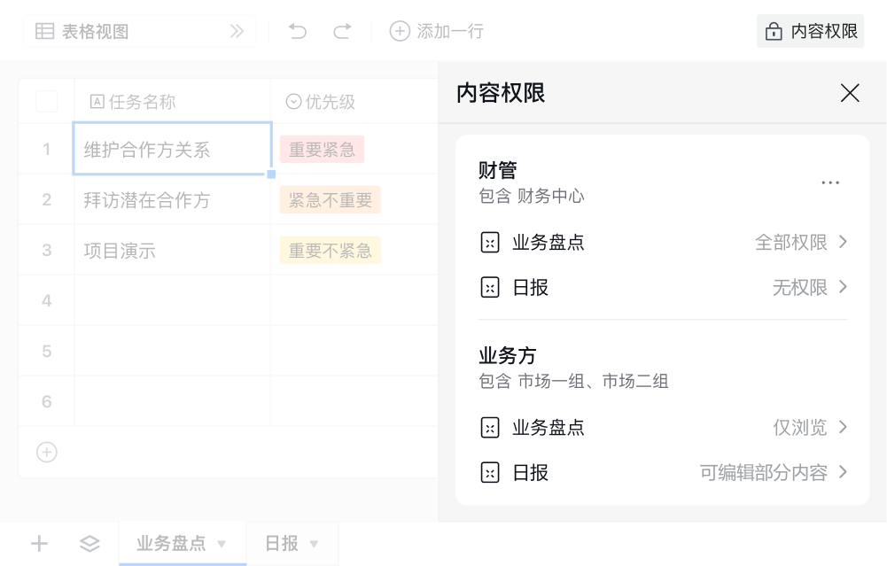Viewport: 887px width, 566px height.
Task: Click the redo arrow icon
Action: (x=342, y=32)
